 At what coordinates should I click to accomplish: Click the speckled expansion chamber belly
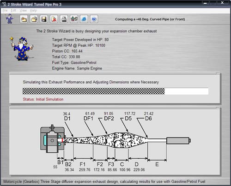[122, 140]
